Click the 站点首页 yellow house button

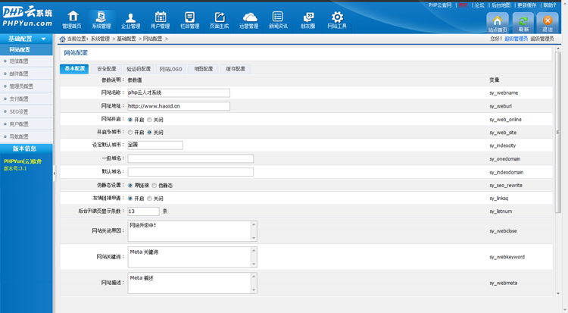[x=498, y=23]
